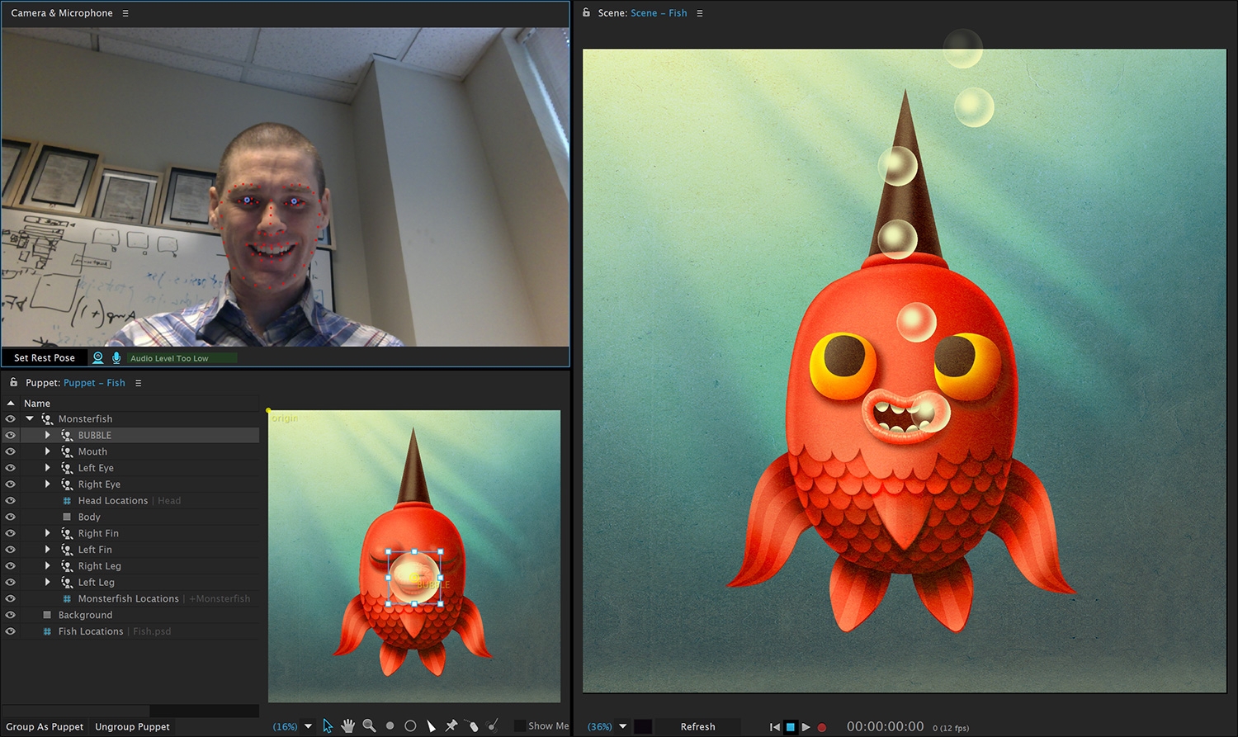Image resolution: width=1238 pixels, height=737 pixels.
Task: Select the Pin tool in puppet toolbar
Action: coord(451,726)
